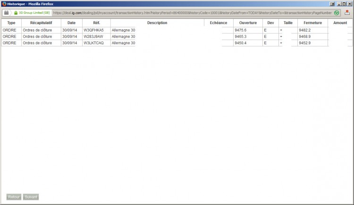Click the Firefox logo in title bar
The width and height of the screenshot is (354, 205).
coord(4,4)
